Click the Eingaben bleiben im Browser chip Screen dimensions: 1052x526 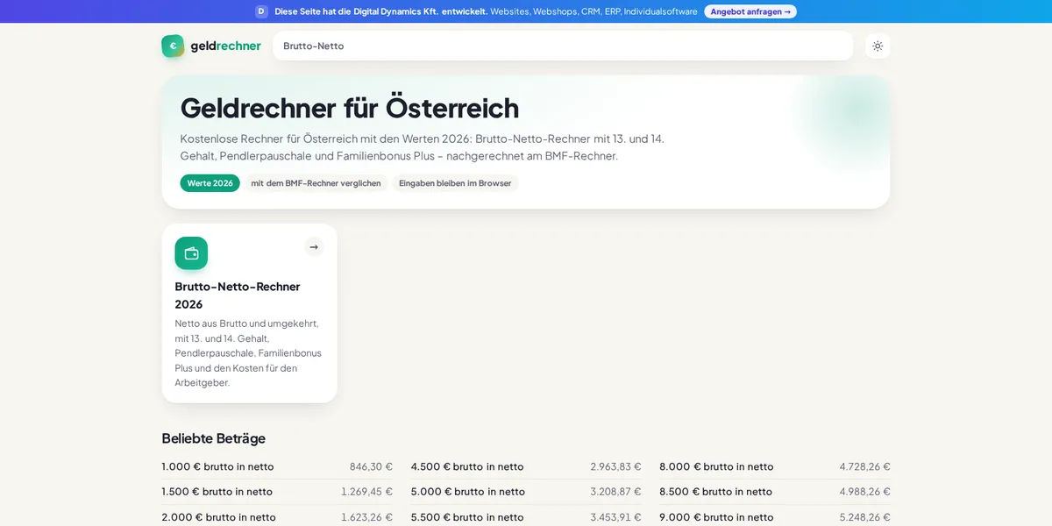coord(455,183)
